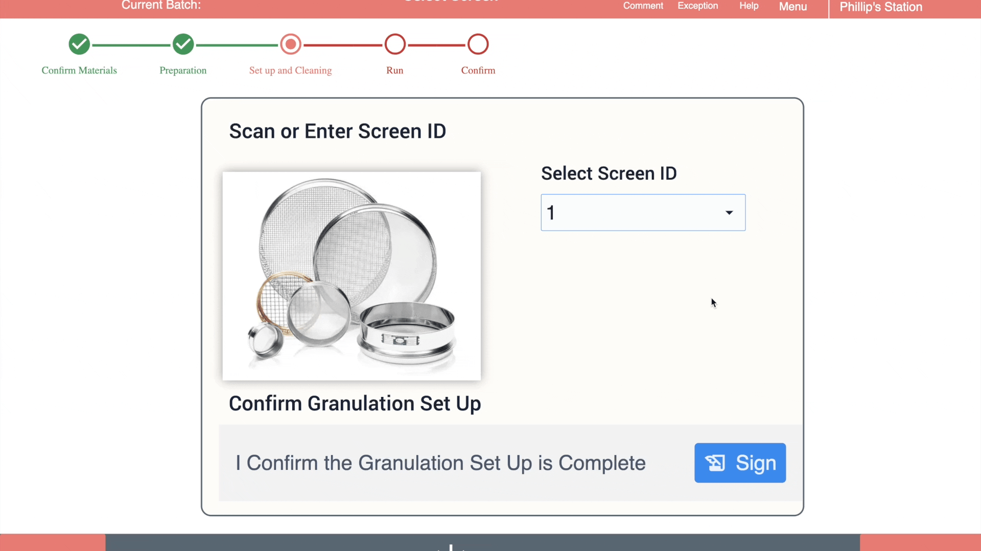Click the Confirm step progress circle
This screenshot has width=981, height=551.
coord(478,44)
